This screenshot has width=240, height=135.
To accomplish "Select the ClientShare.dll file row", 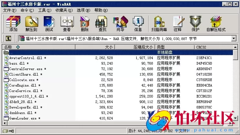I will click(x=118, y=74).
